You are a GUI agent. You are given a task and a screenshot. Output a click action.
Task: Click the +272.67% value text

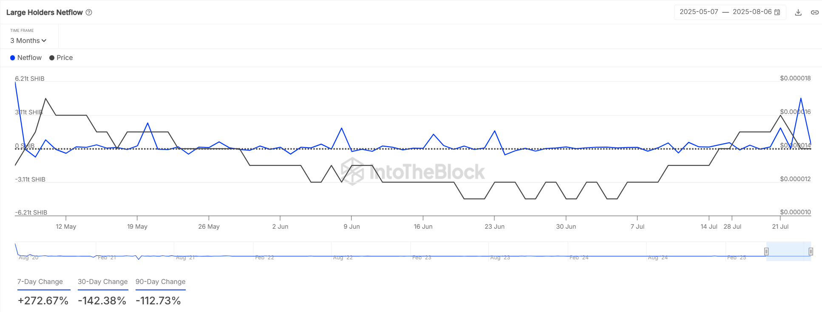43,301
